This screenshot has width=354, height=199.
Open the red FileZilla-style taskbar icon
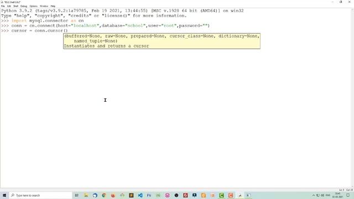point(185,195)
